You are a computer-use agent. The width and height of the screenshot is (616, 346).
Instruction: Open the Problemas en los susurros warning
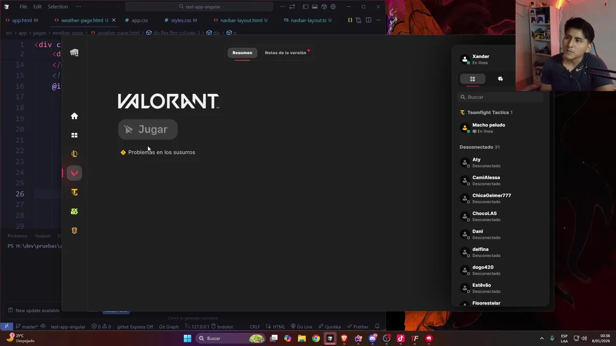pos(158,152)
